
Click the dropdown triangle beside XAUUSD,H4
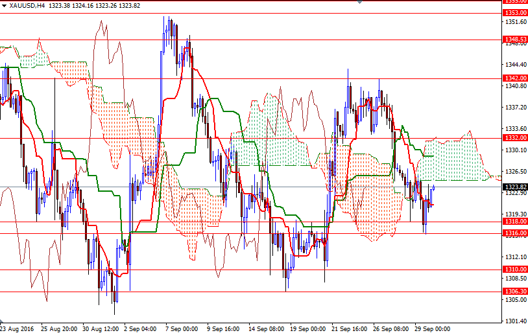(5, 5)
